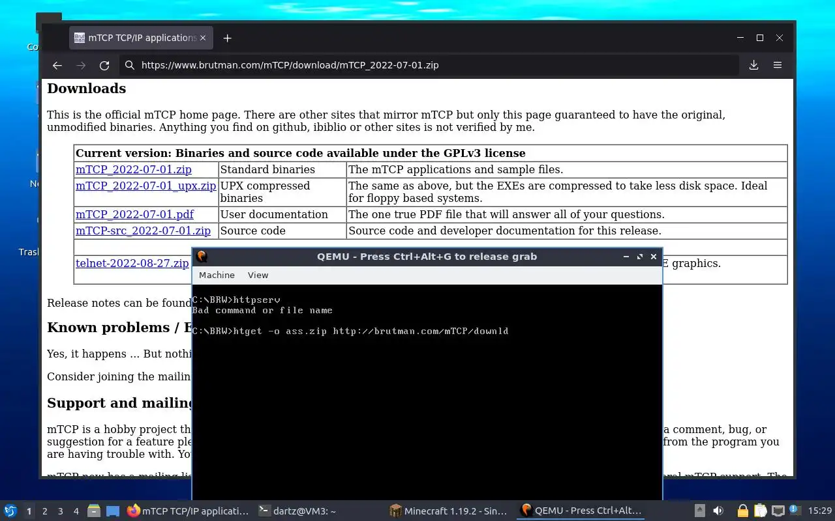The width and height of the screenshot is (835, 521).
Task: Click the 'Standard binaries' table cell
Action: click(x=282, y=169)
